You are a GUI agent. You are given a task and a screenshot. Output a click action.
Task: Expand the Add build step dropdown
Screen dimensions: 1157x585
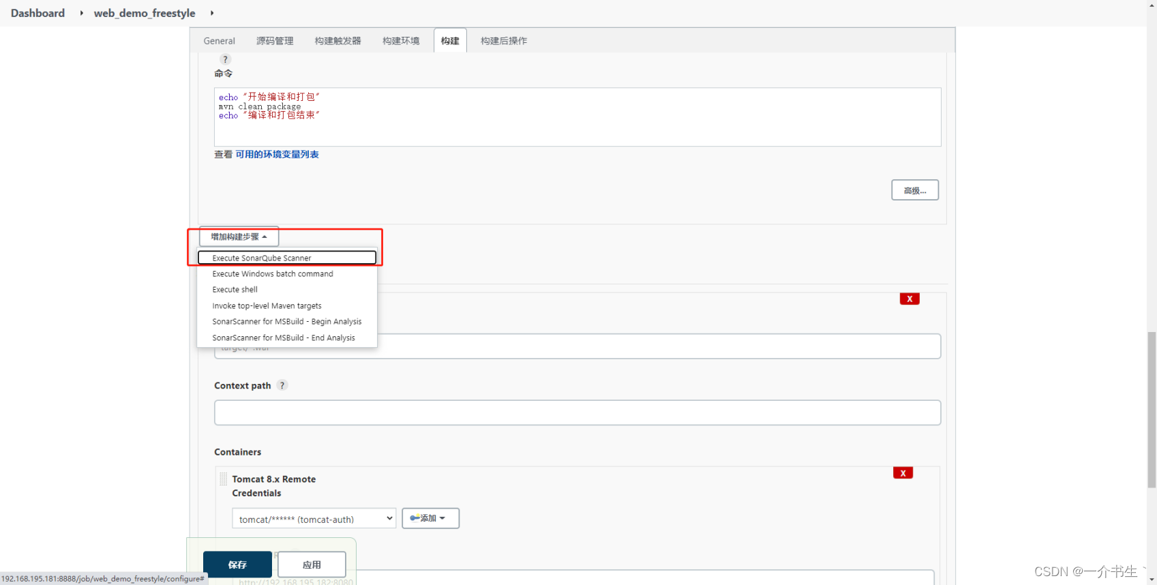239,237
